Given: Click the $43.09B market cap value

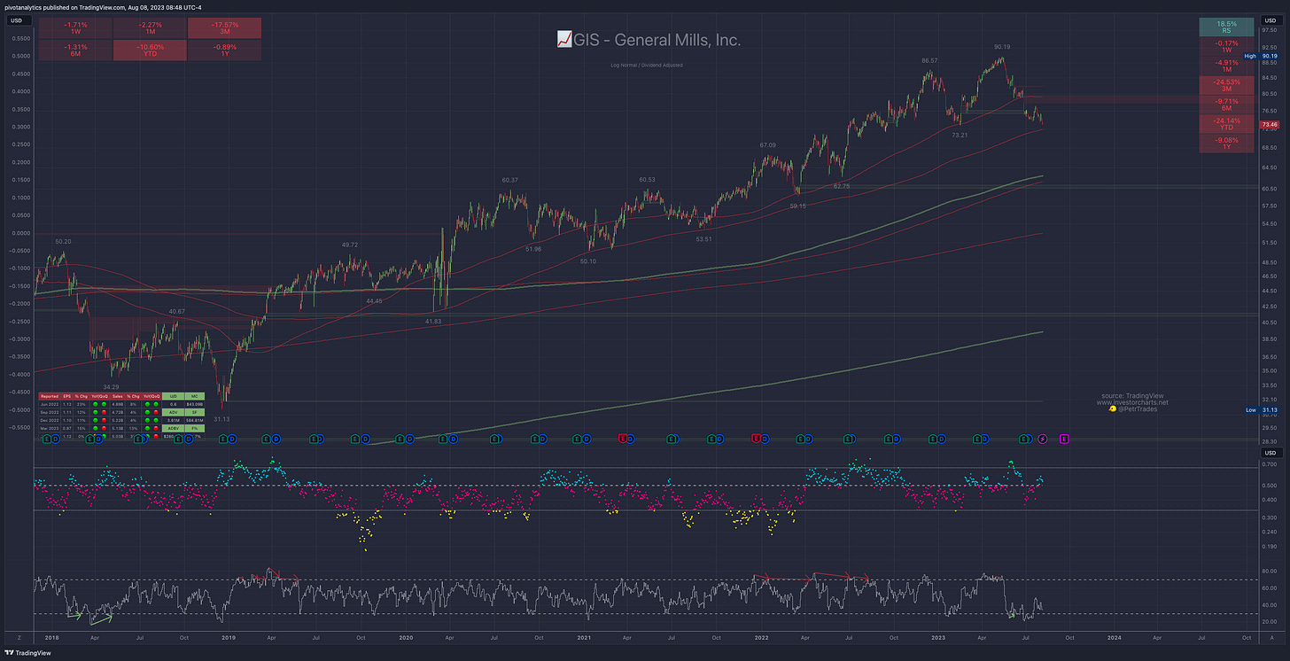Looking at the screenshot, I should click(x=194, y=404).
